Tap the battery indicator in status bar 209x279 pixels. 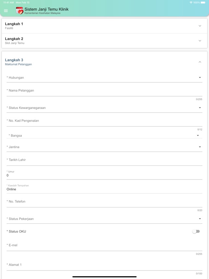pos(203,3)
